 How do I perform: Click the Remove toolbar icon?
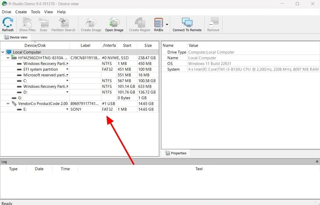[x=213, y=22]
